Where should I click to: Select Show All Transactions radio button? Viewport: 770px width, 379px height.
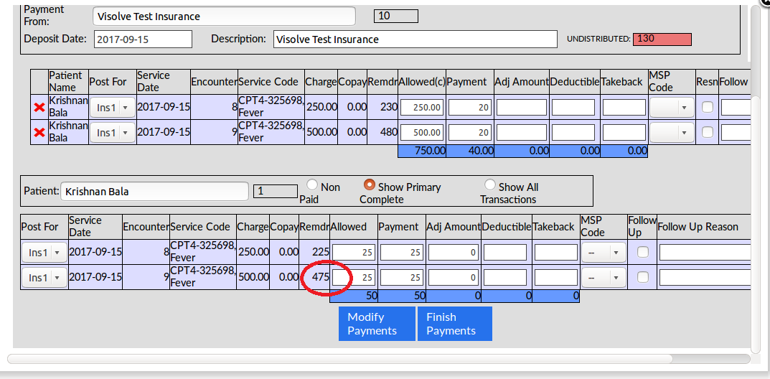(x=490, y=185)
